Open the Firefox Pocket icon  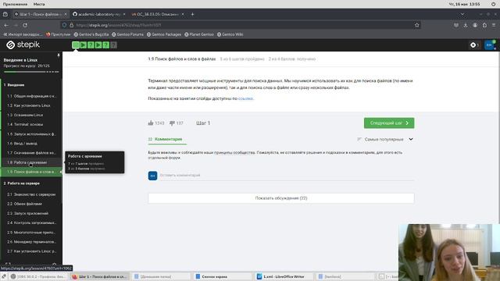(456, 25)
